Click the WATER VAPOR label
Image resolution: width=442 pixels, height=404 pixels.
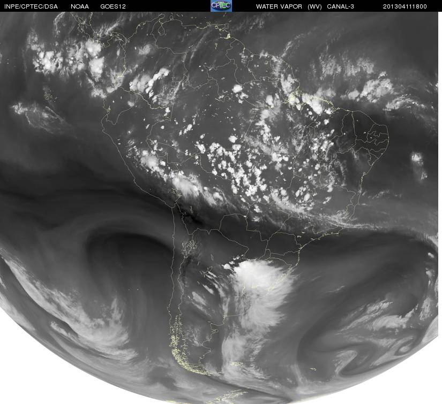279,6
